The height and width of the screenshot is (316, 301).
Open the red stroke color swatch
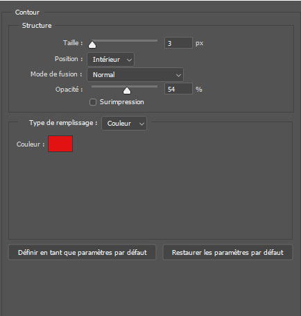tap(60, 144)
